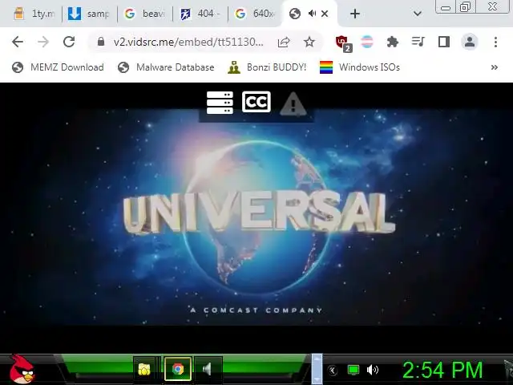This screenshot has height=385, width=513.
Task: Toggle the browser side panel
Action: click(444, 42)
